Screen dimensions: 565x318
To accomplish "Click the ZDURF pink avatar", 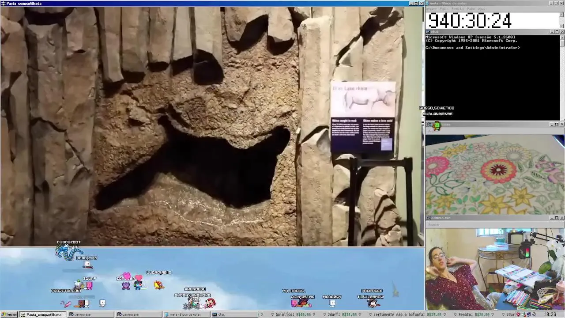I will click(89, 285).
